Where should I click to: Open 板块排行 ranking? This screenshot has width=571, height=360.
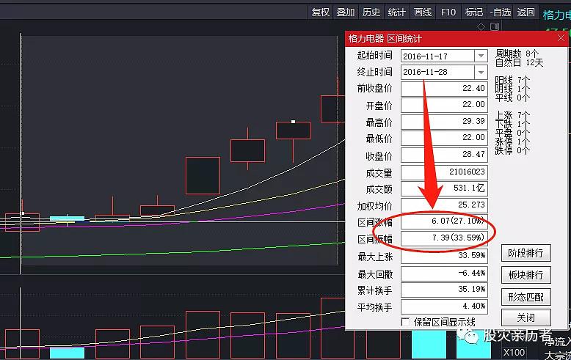coord(525,275)
